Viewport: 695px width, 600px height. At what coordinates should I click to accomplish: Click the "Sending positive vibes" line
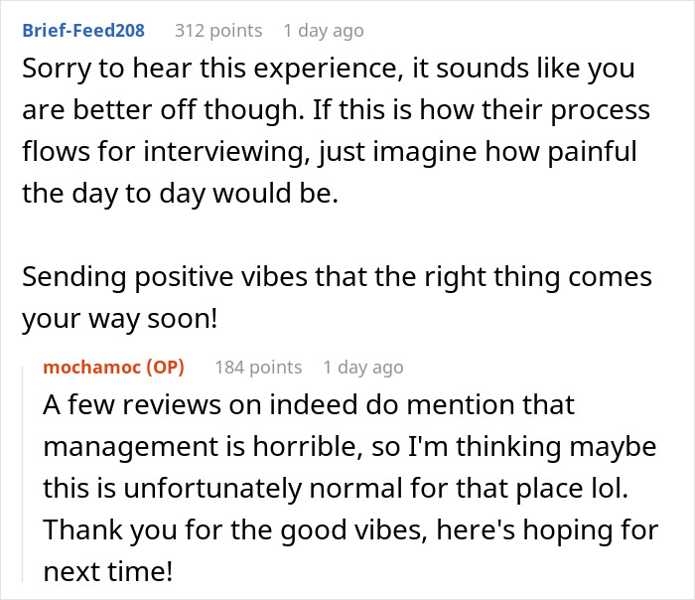[x=338, y=275]
